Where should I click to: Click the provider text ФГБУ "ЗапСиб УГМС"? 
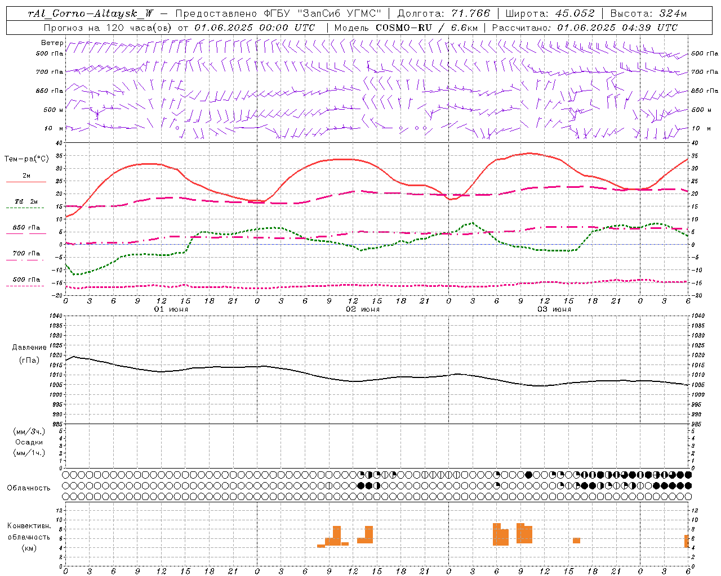(x=322, y=13)
